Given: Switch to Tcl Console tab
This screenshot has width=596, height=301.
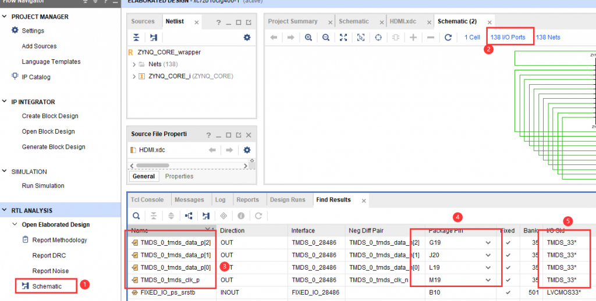Looking at the screenshot, I should click(x=147, y=200).
